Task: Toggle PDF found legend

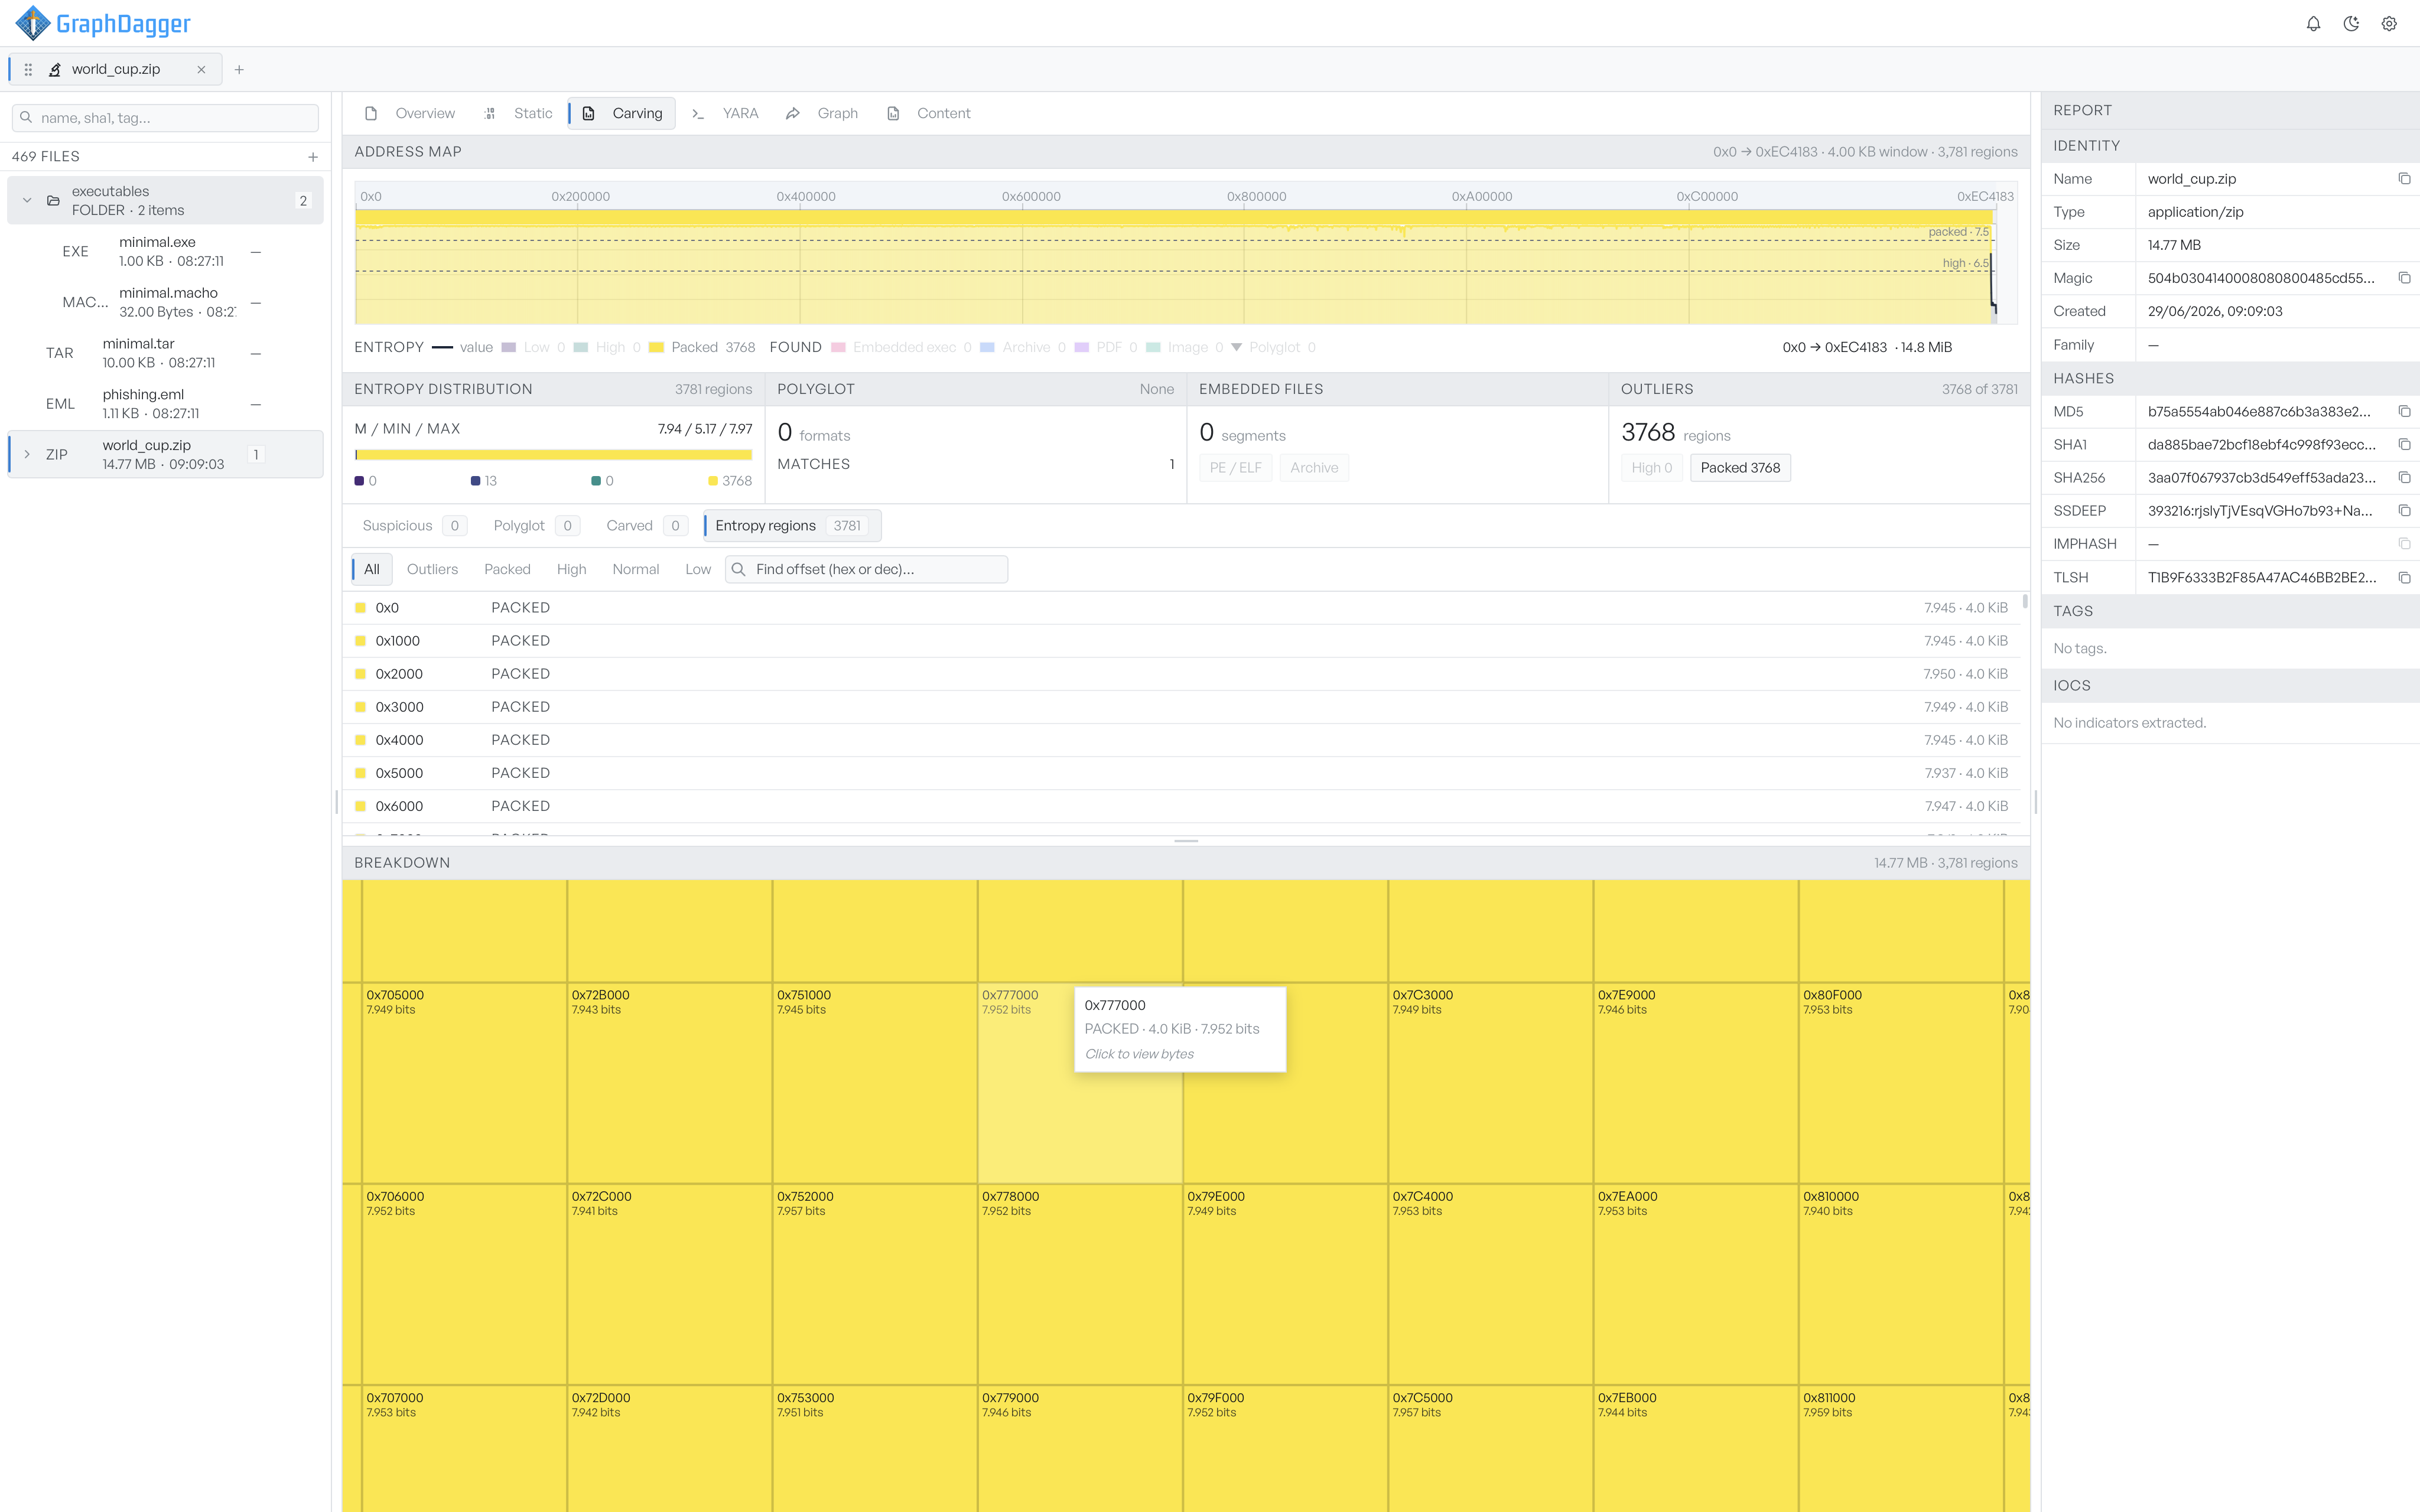Action: pyautogui.click(x=1106, y=348)
